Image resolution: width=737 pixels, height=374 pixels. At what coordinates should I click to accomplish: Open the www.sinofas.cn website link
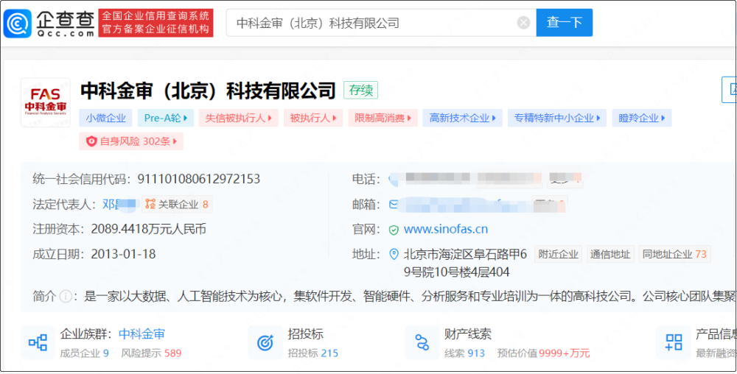tap(446, 229)
